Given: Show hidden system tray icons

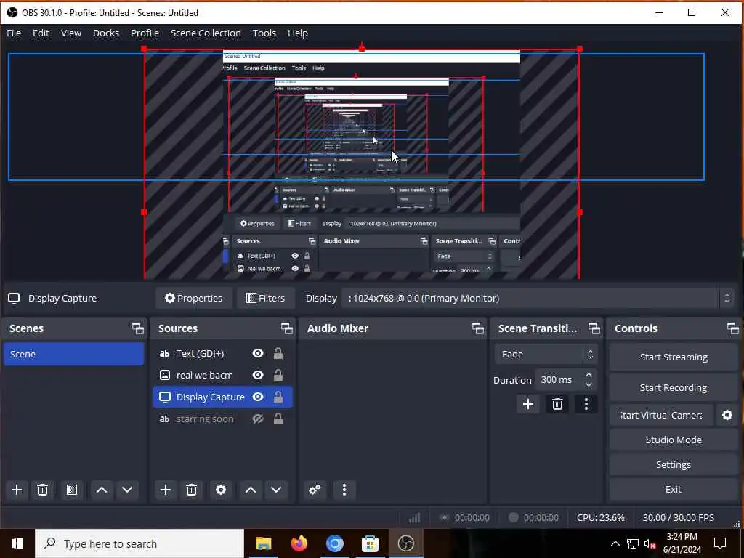Looking at the screenshot, I should pos(615,543).
